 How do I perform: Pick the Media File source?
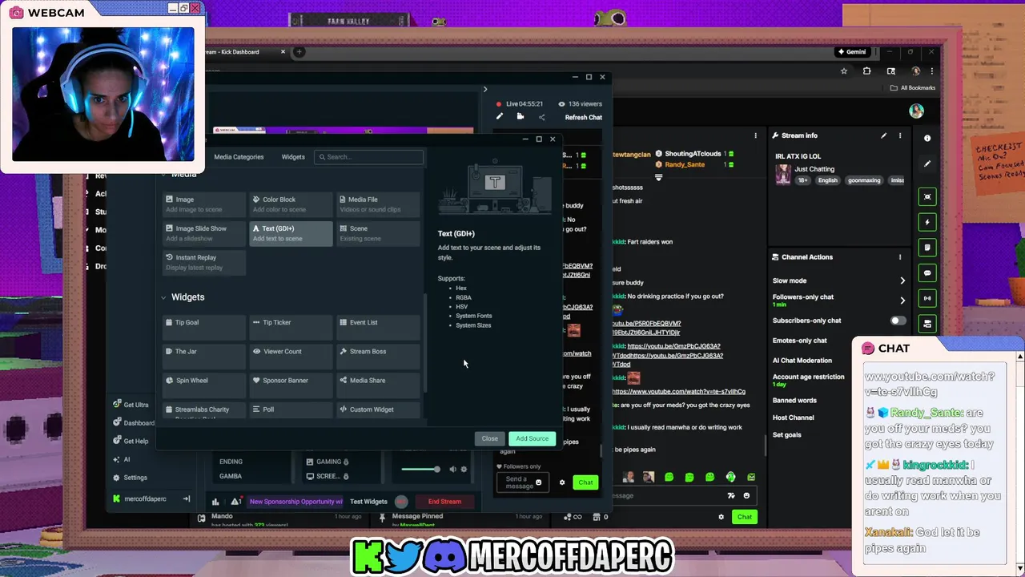[378, 204]
